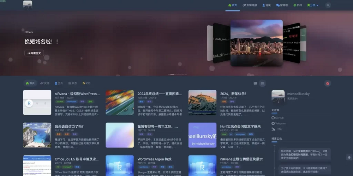Click the niRvana WordPress post thumbnail with R circle
Screen dimensions: 353x176
[37, 102]
